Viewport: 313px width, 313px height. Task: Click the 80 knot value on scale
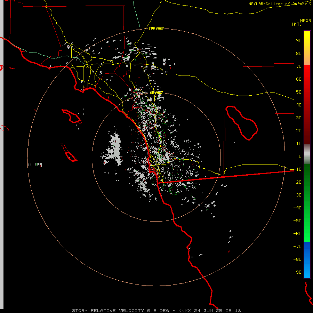pyautogui.click(x=299, y=53)
